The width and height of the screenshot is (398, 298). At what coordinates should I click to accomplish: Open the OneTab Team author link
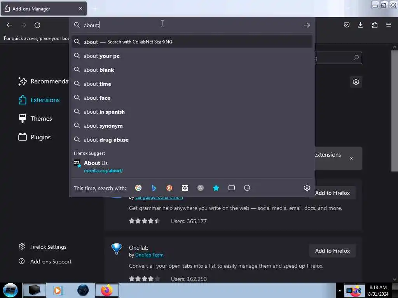(x=149, y=255)
